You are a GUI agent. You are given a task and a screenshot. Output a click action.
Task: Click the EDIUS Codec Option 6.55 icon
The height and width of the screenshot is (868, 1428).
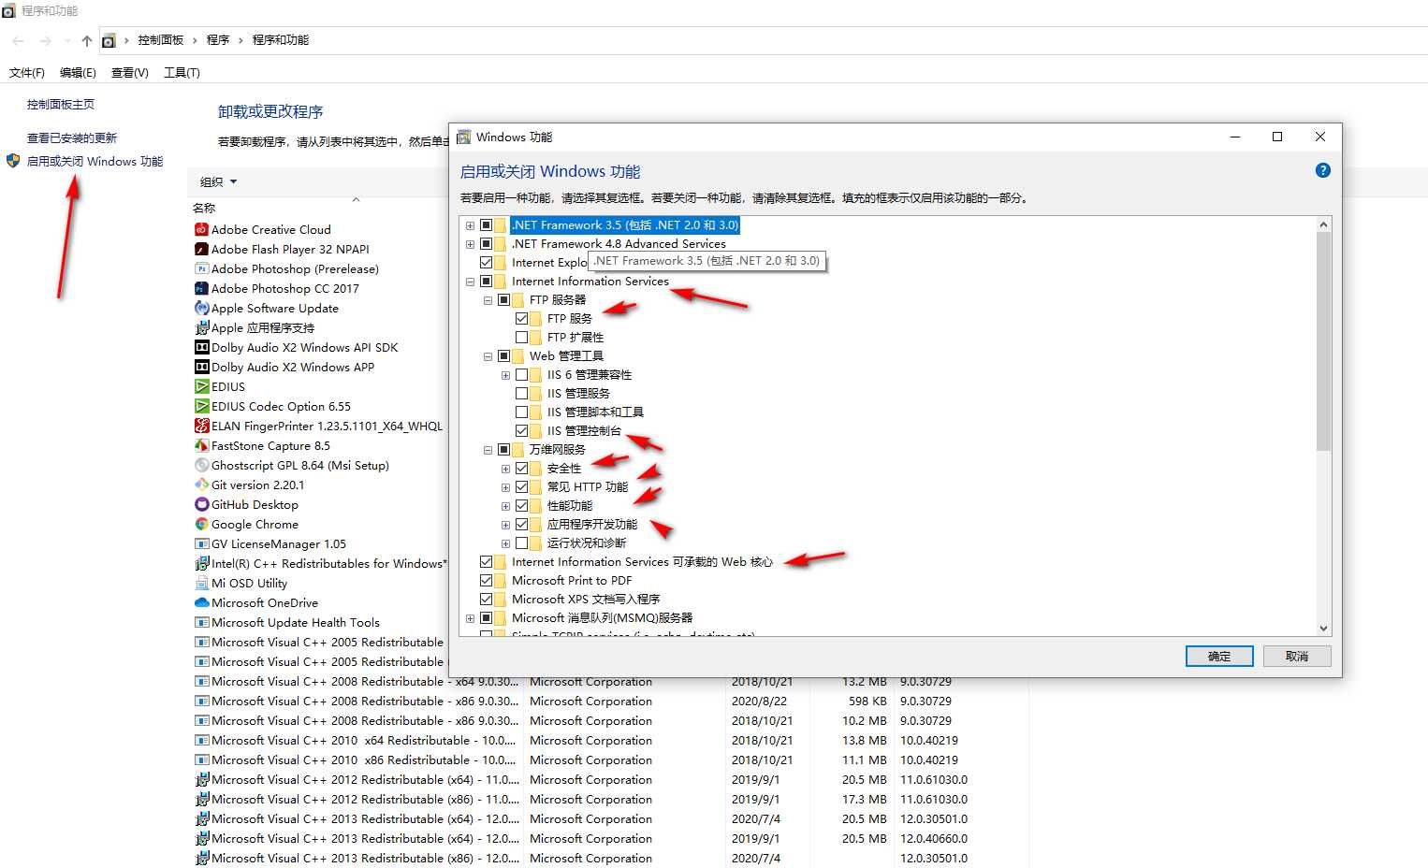pyautogui.click(x=201, y=406)
